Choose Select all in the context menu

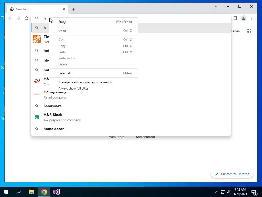[x=94, y=73]
